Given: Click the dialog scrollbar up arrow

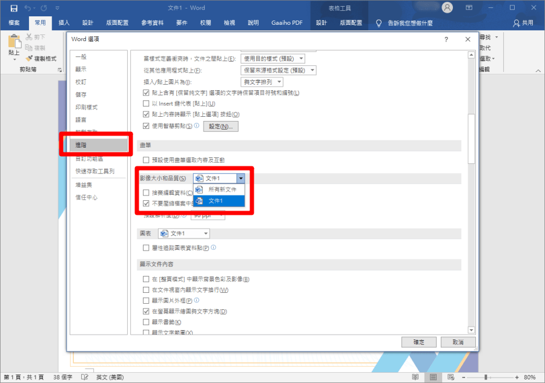Looking at the screenshot, I should click(471, 55).
